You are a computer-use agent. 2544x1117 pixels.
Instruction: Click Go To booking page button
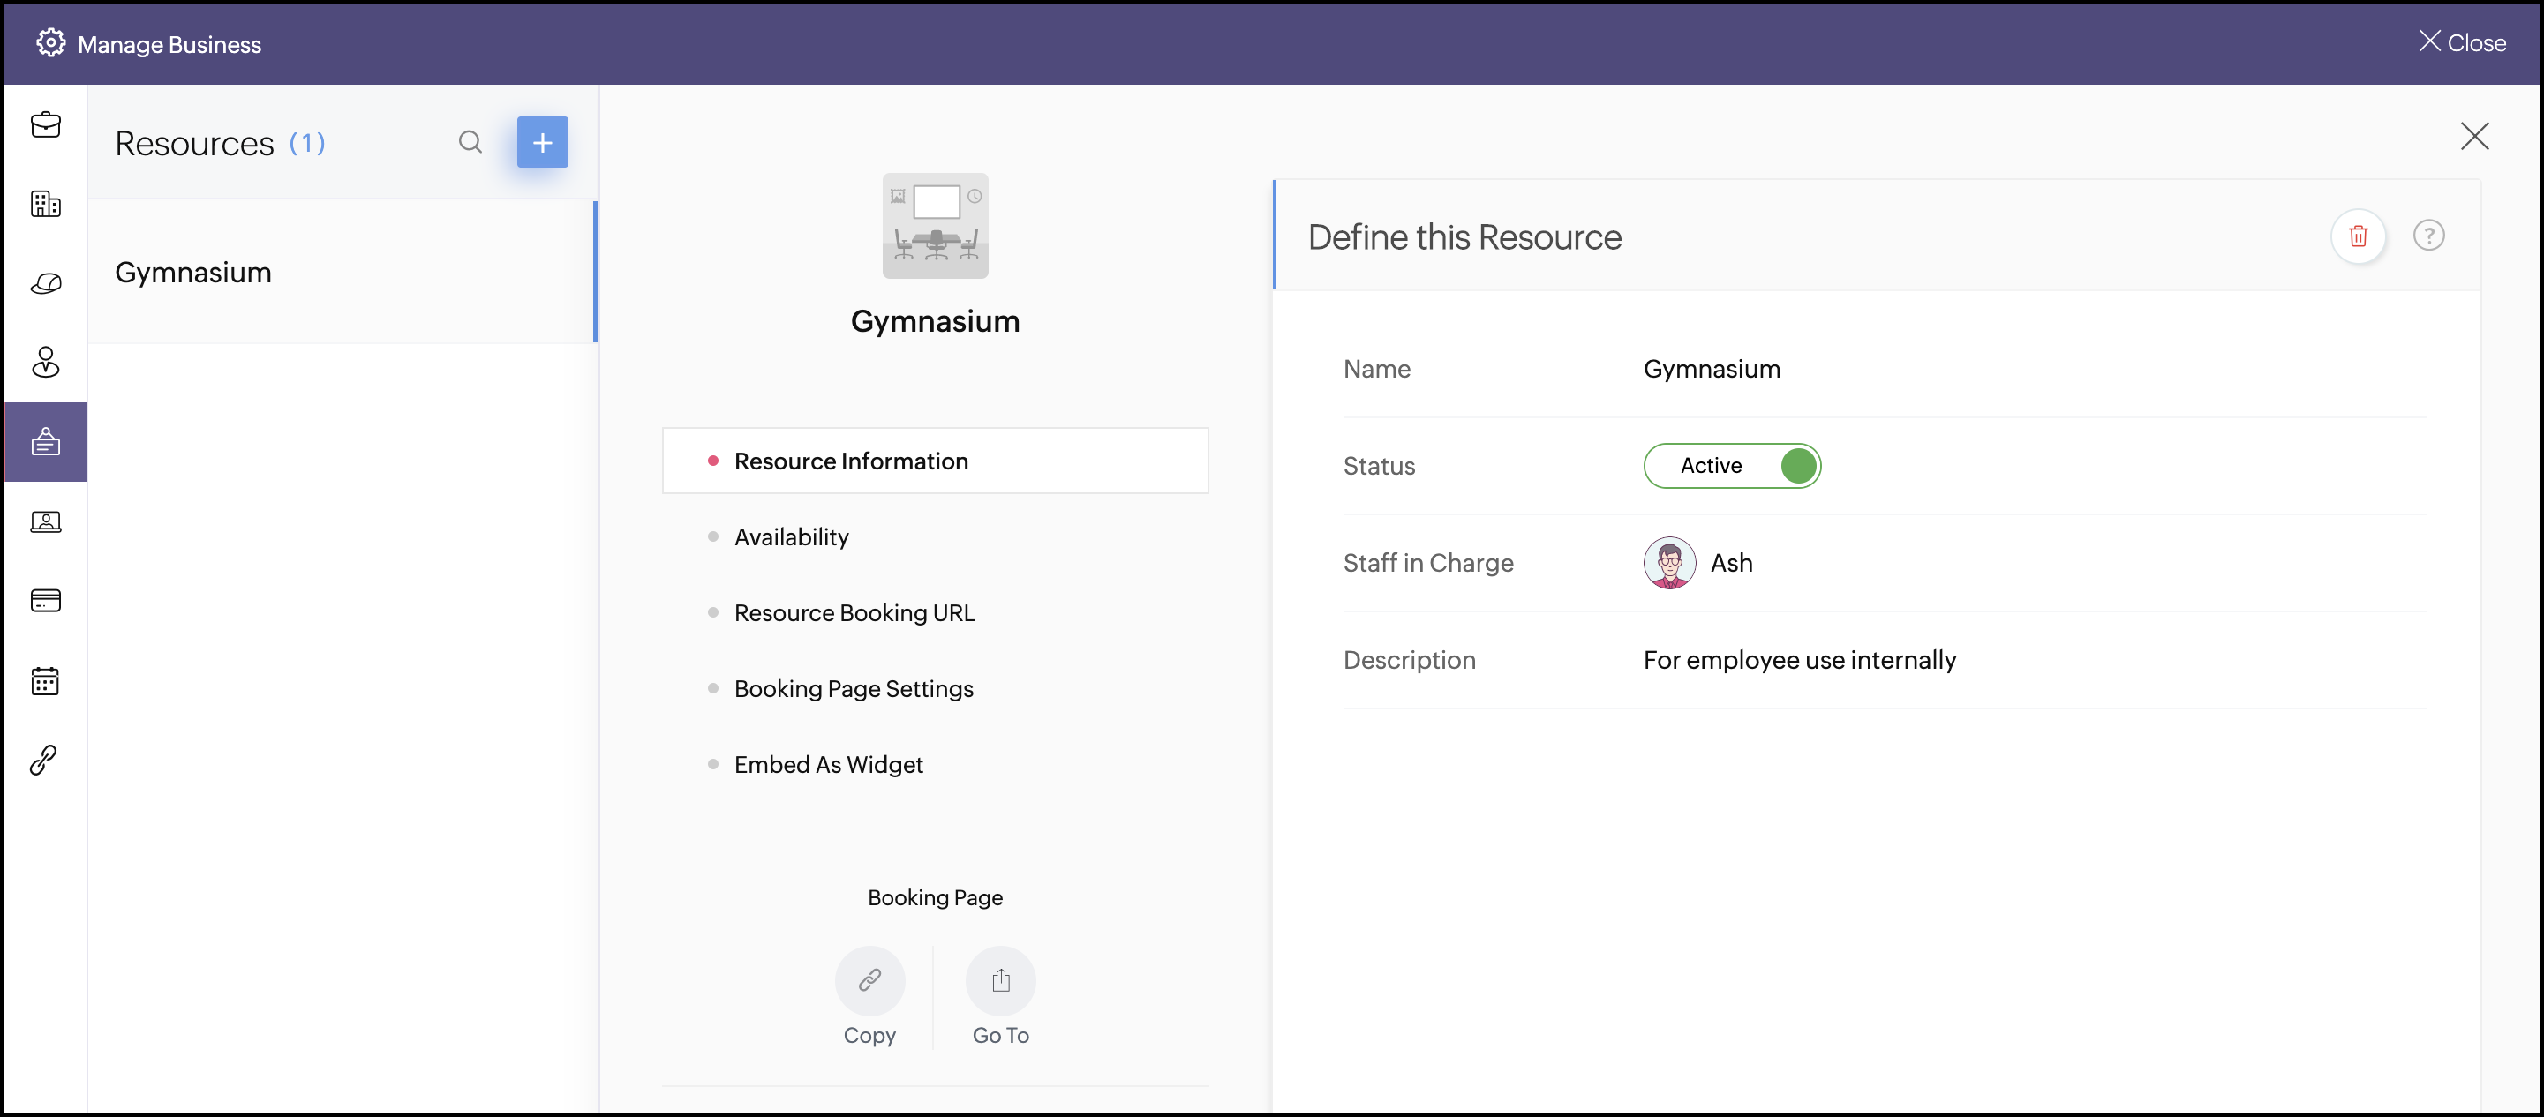(x=999, y=981)
